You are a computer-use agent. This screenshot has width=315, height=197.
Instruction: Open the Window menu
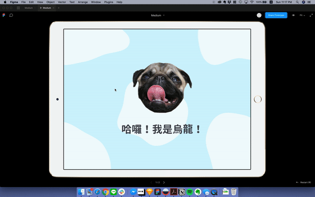click(x=96, y=2)
